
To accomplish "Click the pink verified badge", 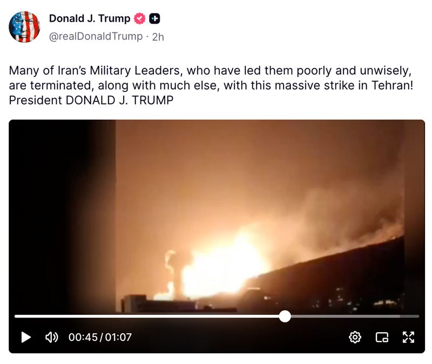I will (x=140, y=18).
